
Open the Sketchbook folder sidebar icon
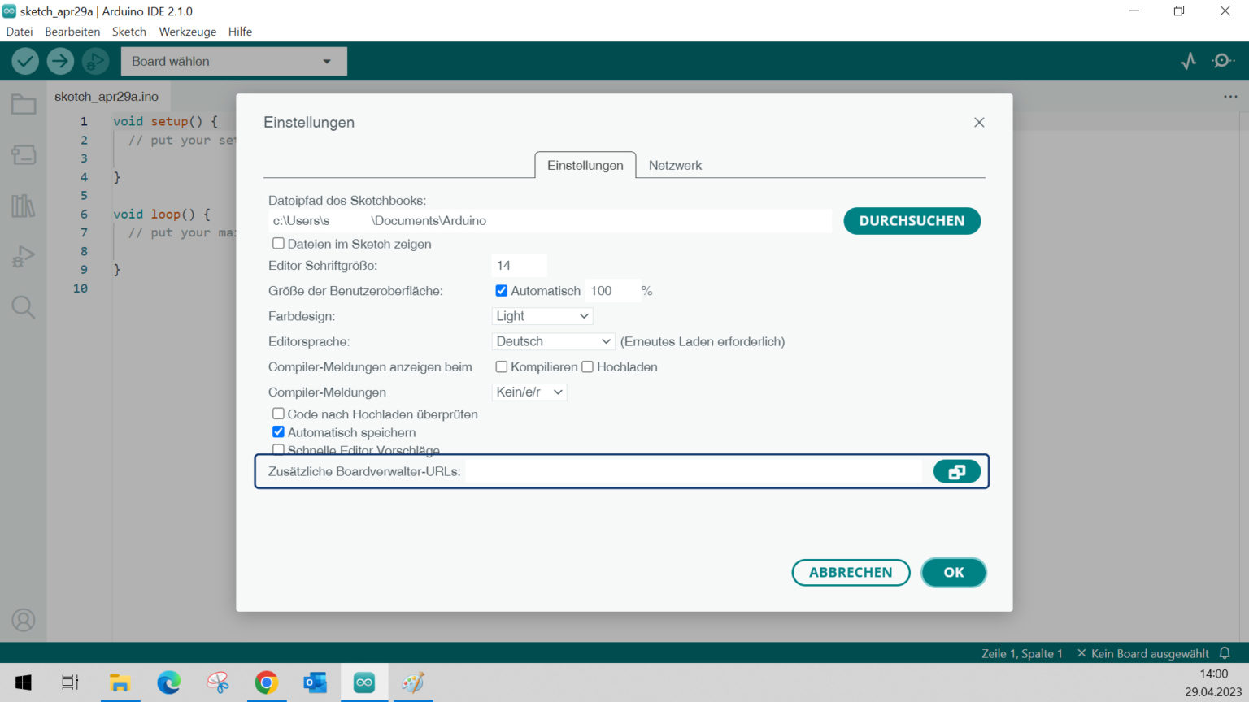pos(24,105)
